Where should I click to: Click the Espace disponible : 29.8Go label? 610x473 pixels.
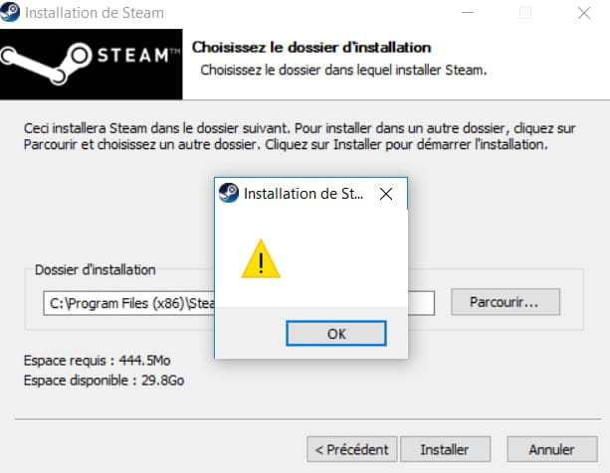[x=103, y=381]
